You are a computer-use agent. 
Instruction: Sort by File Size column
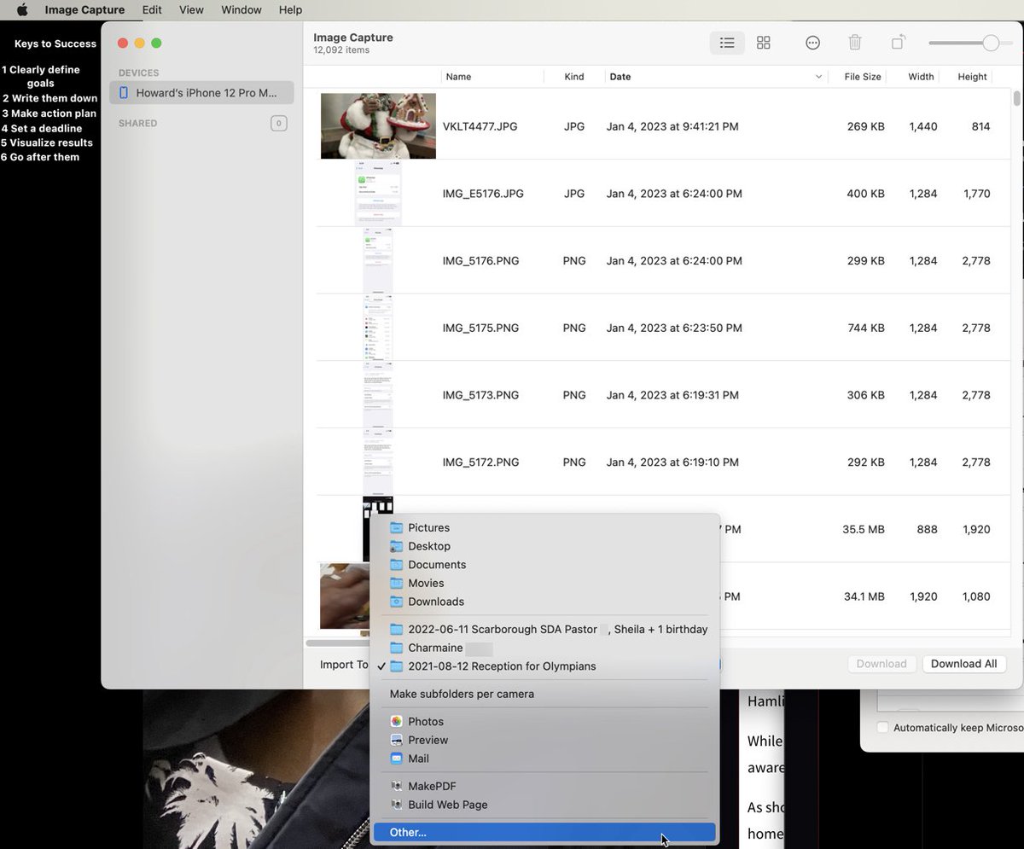click(x=863, y=77)
